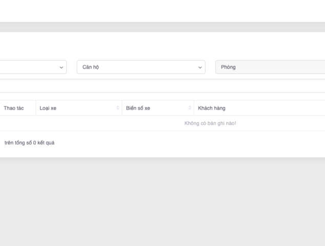This screenshot has height=246, width=325.
Task: Click the chevron arrow of the leftmost dropdown
Action: [62, 67]
